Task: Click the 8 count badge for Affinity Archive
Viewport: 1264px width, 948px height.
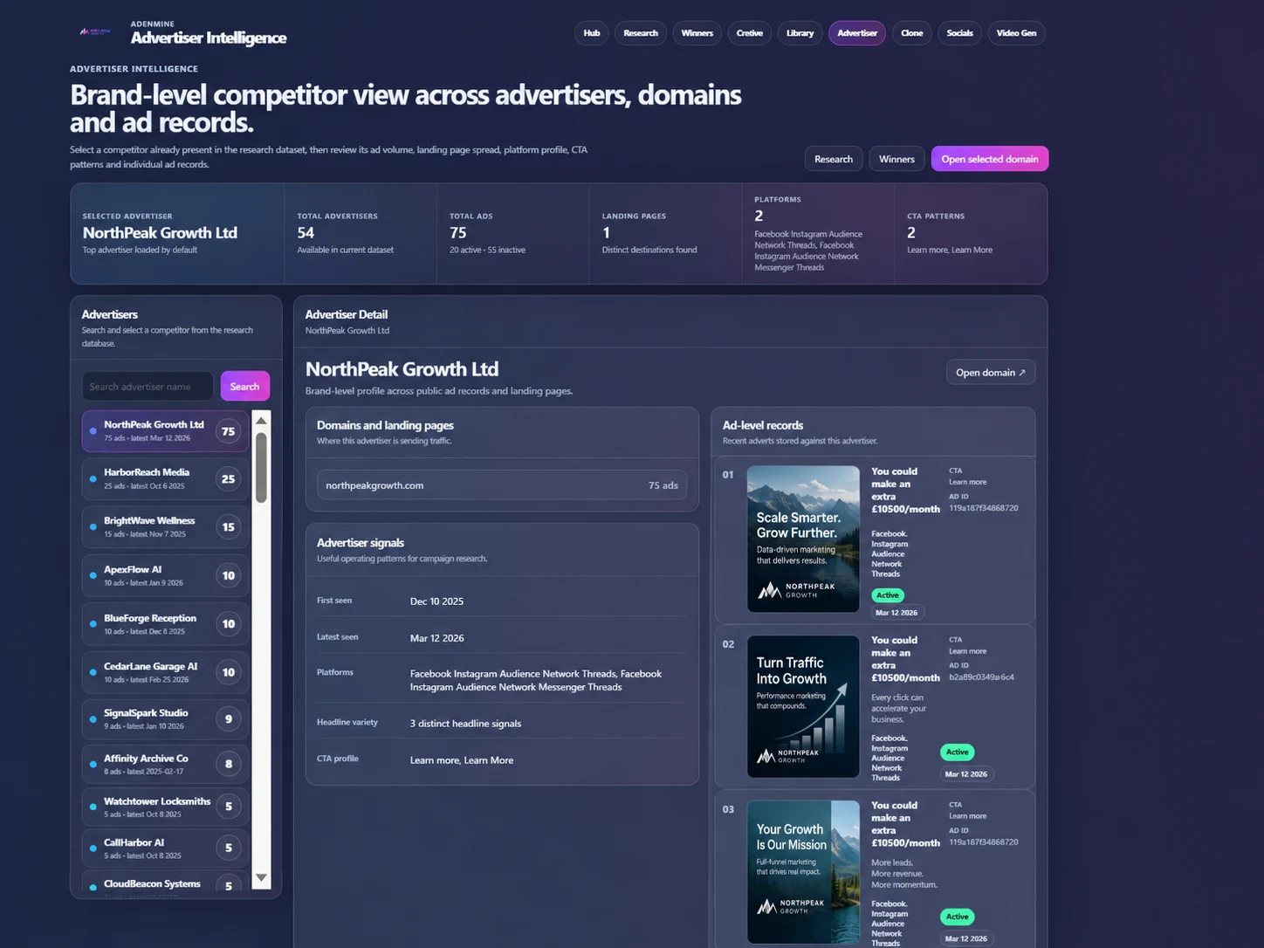Action: click(x=229, y=764)
